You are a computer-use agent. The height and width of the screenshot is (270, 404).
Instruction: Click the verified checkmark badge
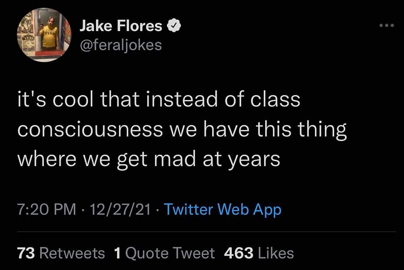click(x=174, y=26)
